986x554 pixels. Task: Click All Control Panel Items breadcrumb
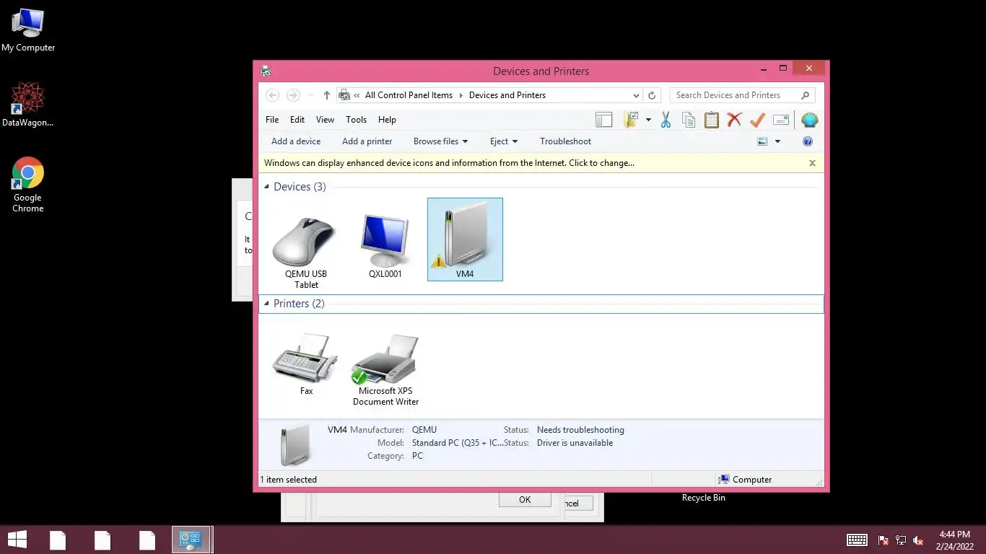(x=409, y=95)
